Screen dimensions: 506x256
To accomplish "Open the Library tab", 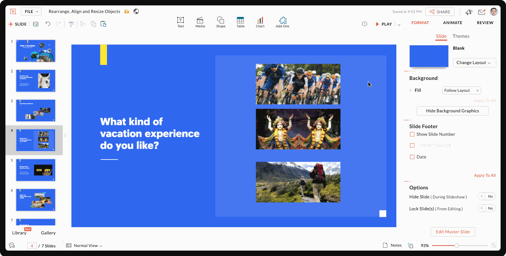I will [19, 233].
